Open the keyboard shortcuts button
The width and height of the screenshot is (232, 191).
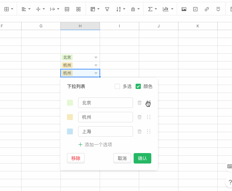coord(230,166)
